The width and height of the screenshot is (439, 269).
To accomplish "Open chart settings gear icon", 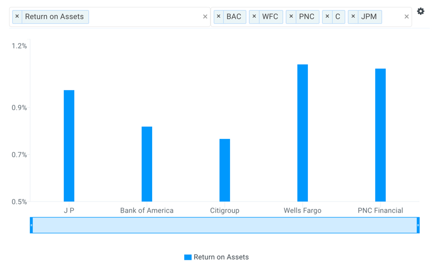I will (x=421, y=11).
